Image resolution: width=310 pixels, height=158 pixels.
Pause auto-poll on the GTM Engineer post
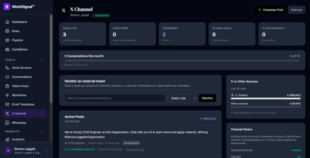click(135, 149)
